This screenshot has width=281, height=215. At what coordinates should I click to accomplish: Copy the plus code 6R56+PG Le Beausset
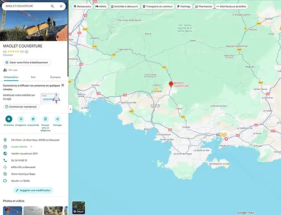(x=23, y=167)
